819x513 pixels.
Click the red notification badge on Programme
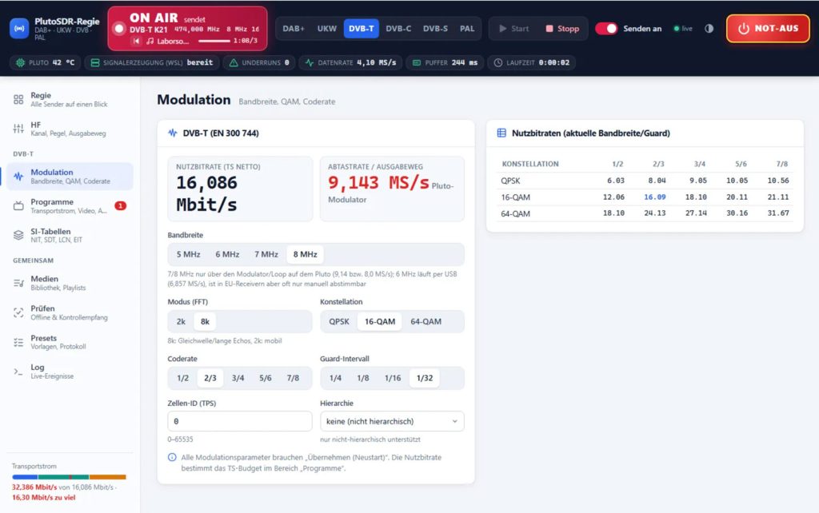(120, 205)
